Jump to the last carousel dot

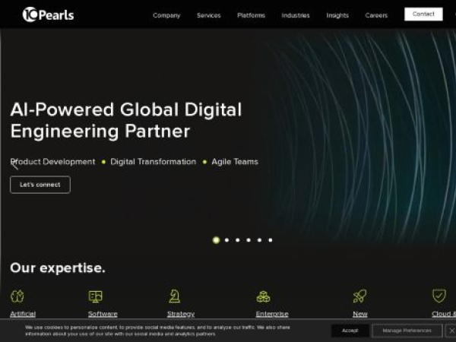coord(271,240)
